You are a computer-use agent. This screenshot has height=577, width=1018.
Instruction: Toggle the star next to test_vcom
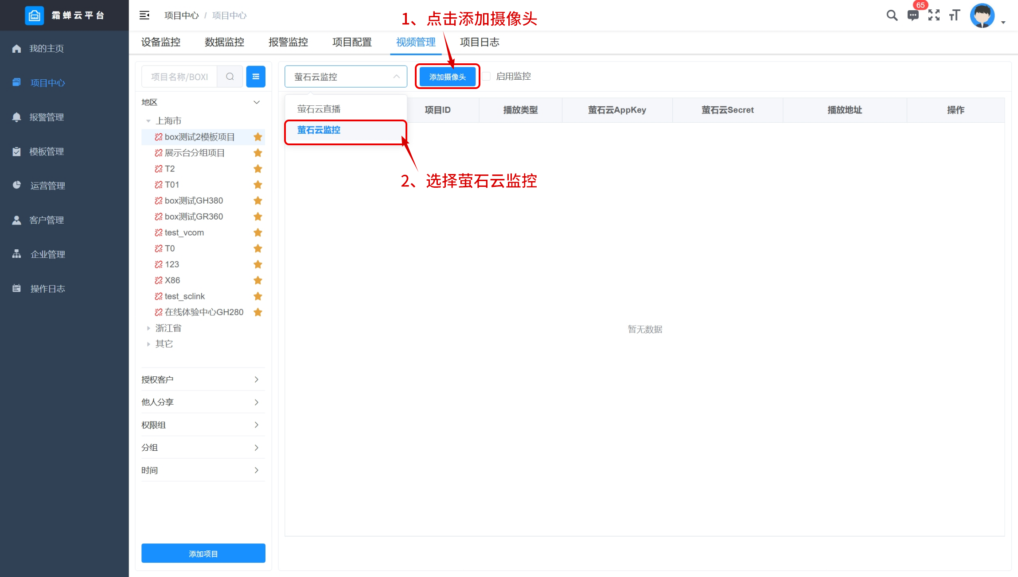[258, 232]
